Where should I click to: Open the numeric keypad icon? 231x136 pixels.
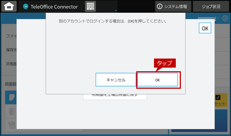tap(90, 6)
